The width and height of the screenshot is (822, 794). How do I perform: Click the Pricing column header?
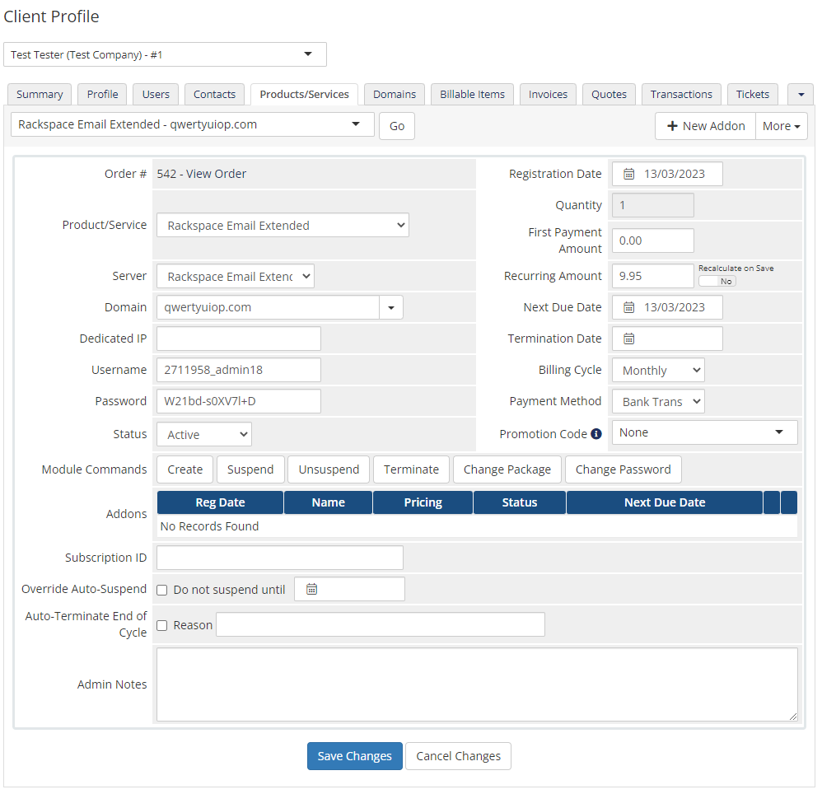pyautogui.click(x=423, y=502)
